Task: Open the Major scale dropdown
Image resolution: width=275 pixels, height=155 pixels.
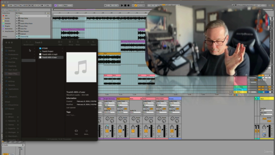Action: [68, 6]
